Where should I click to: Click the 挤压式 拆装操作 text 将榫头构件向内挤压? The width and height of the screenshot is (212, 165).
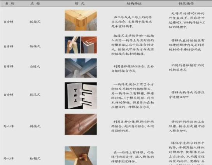(x=187, y=95)
